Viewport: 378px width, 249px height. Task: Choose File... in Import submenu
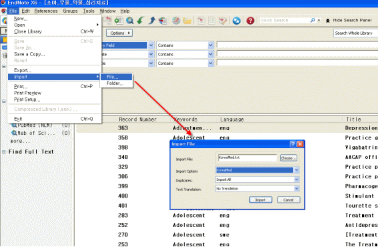point(117,77)
